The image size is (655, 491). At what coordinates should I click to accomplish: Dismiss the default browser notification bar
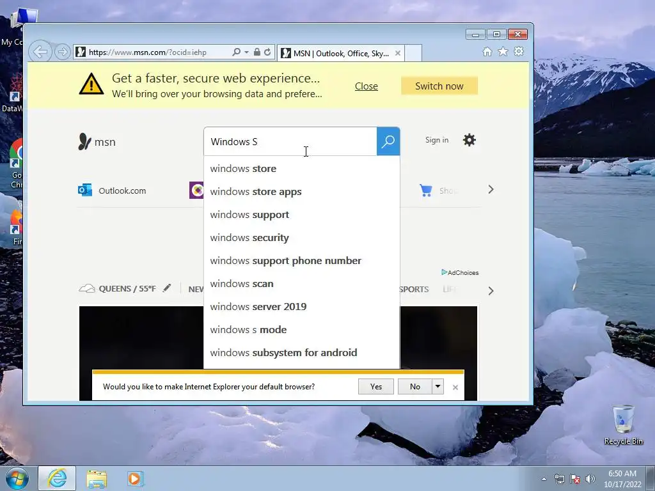click(455, 387)
